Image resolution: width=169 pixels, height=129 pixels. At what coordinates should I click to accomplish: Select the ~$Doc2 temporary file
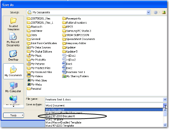[x=69, y=60]
